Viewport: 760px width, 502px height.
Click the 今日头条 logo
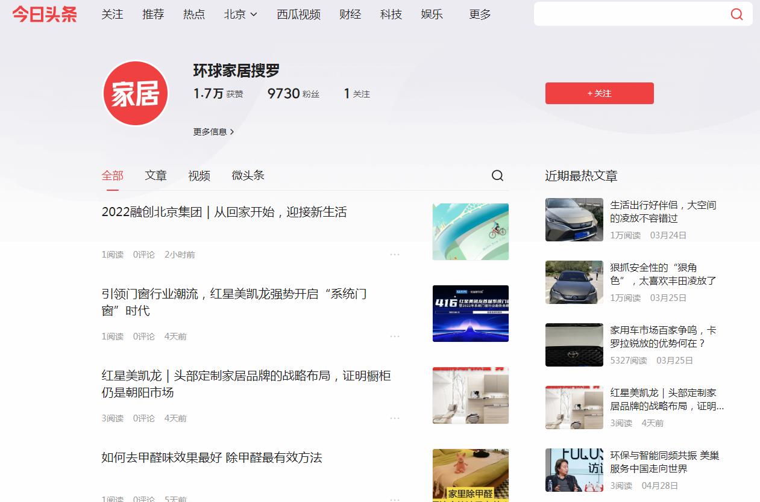point(45,14)
